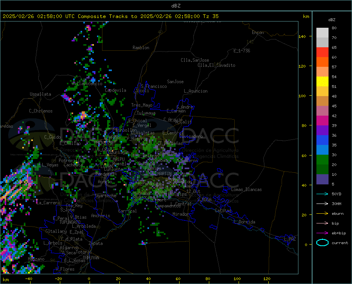352x284 pixels.
Task: Click the Ramblon label on map
Action: pos(141,48)
